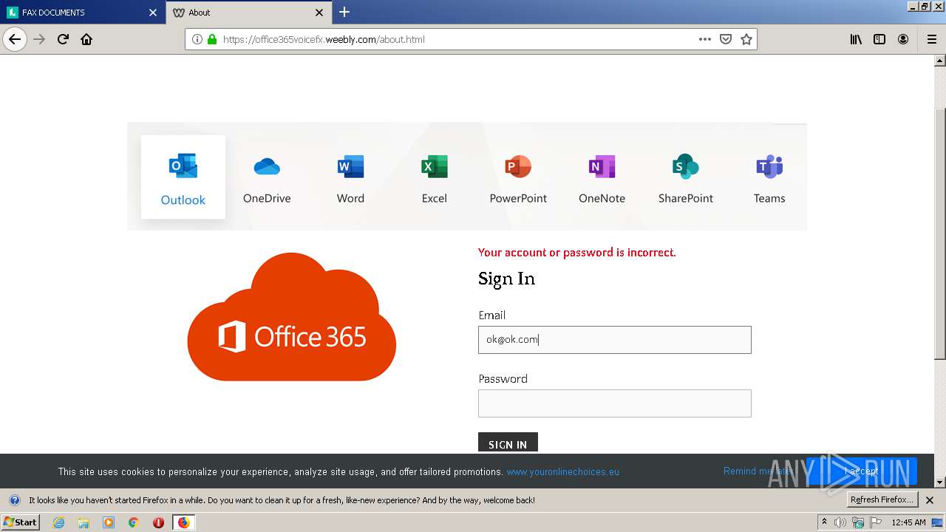Show site information icon in address bar
The height and width of the screenshot is (532, 946).
(197, 39)
